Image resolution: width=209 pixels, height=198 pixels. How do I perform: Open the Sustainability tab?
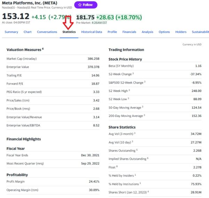(x=200, y=32)
